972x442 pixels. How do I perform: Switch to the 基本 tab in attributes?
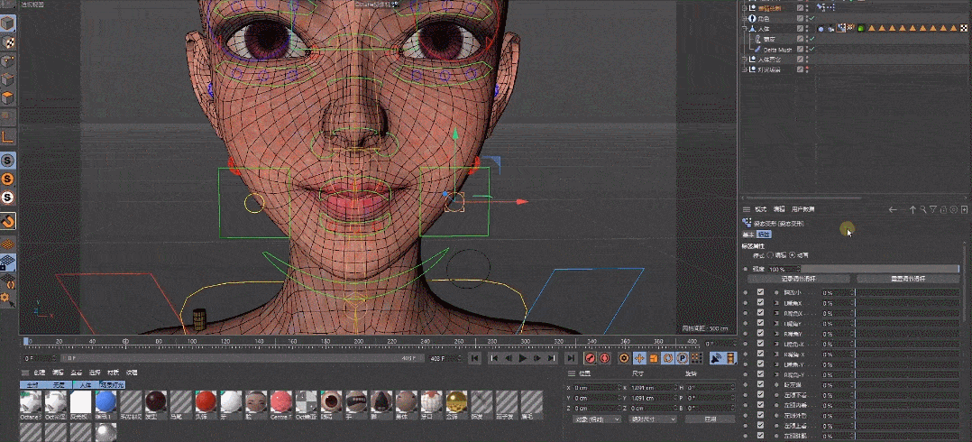pos(747,234)
